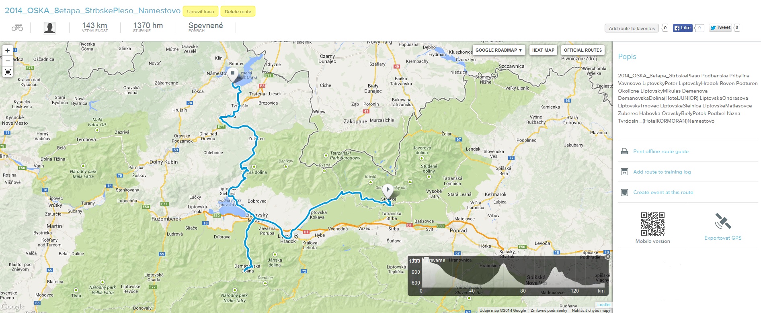Zoom out the map with minus button
Viewport: 761px width, 313px height.
8,61
